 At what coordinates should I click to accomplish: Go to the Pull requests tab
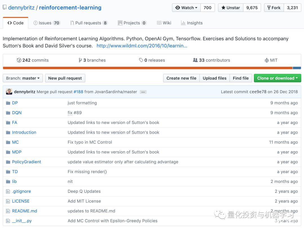click(89, 23)
